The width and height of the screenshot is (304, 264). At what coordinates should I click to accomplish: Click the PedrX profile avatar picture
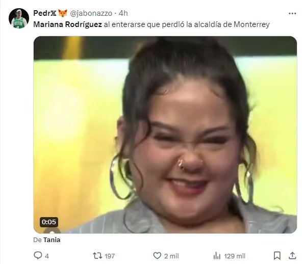tap(19, 18)
